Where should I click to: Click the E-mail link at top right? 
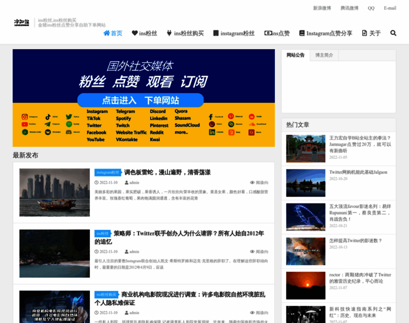(x=390, y=8)
